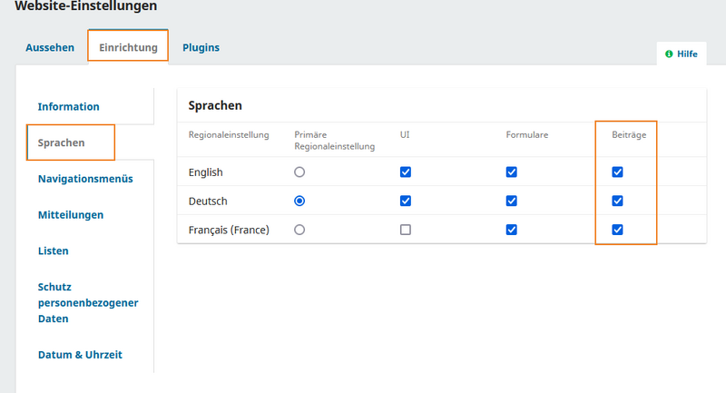
Task: Open the Listen sidebar section
Action: 54,251
